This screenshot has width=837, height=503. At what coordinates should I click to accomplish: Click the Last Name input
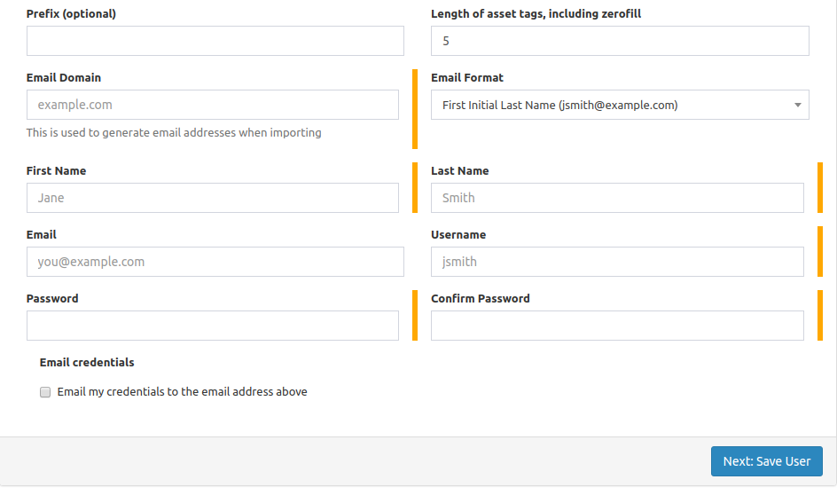(617, 198)
